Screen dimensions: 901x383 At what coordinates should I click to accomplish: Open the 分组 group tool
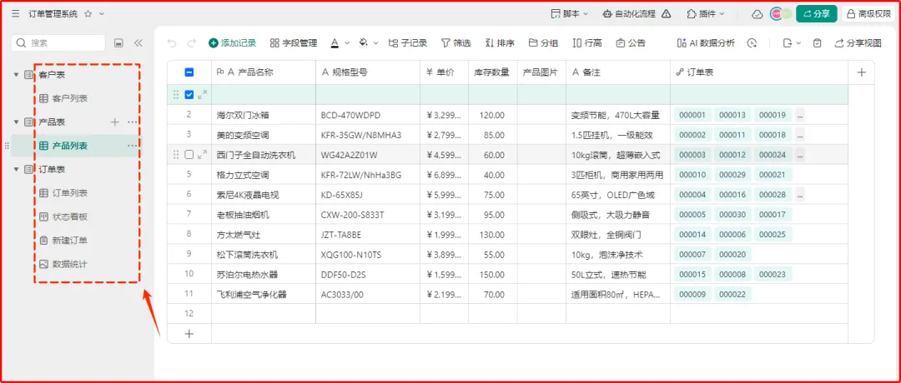click(x=543, y=43)
